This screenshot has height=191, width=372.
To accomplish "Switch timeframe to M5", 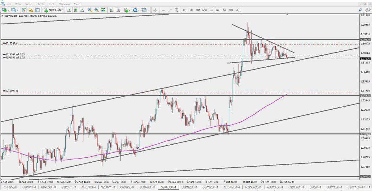I will (191, 10).
